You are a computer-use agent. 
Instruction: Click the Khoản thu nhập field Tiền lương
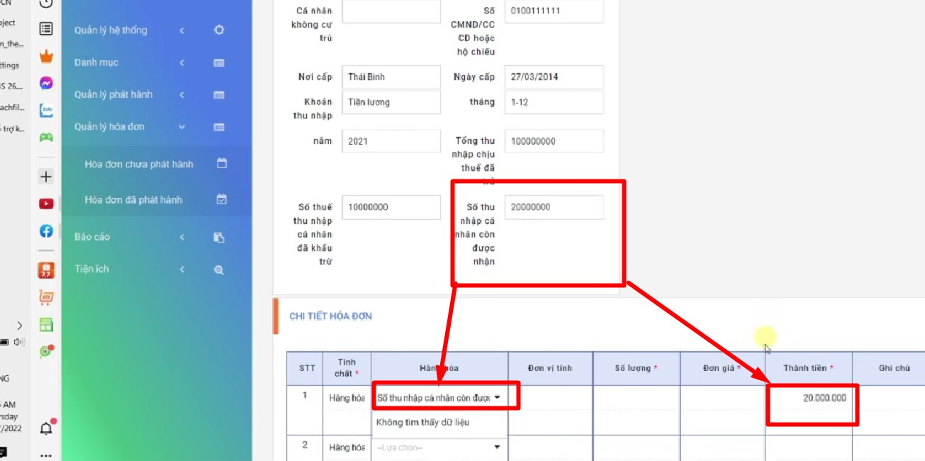(391, 102)
